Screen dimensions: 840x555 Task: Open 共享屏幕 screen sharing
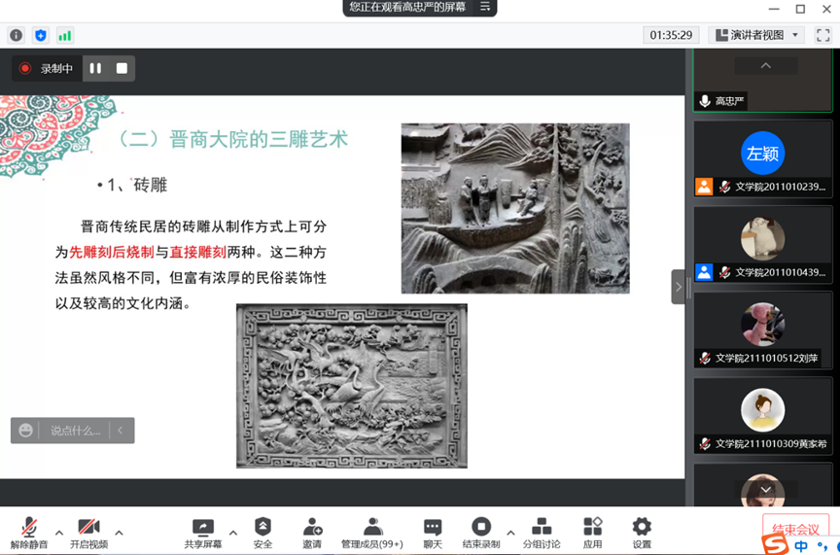(x=203, y=532)
